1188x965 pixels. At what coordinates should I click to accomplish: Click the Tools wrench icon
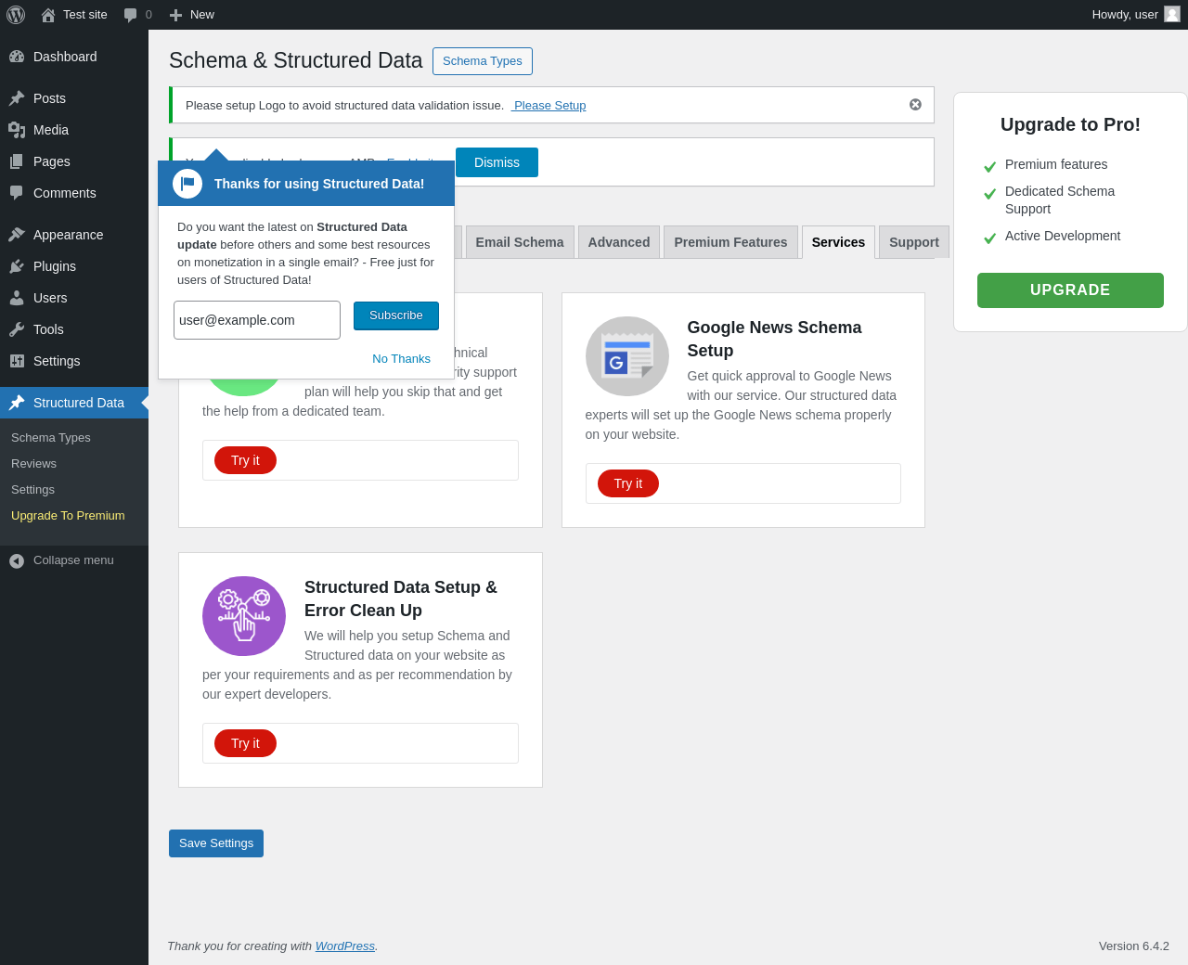(17, 329)
